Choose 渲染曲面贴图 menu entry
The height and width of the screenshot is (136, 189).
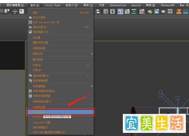click(60, 81)
